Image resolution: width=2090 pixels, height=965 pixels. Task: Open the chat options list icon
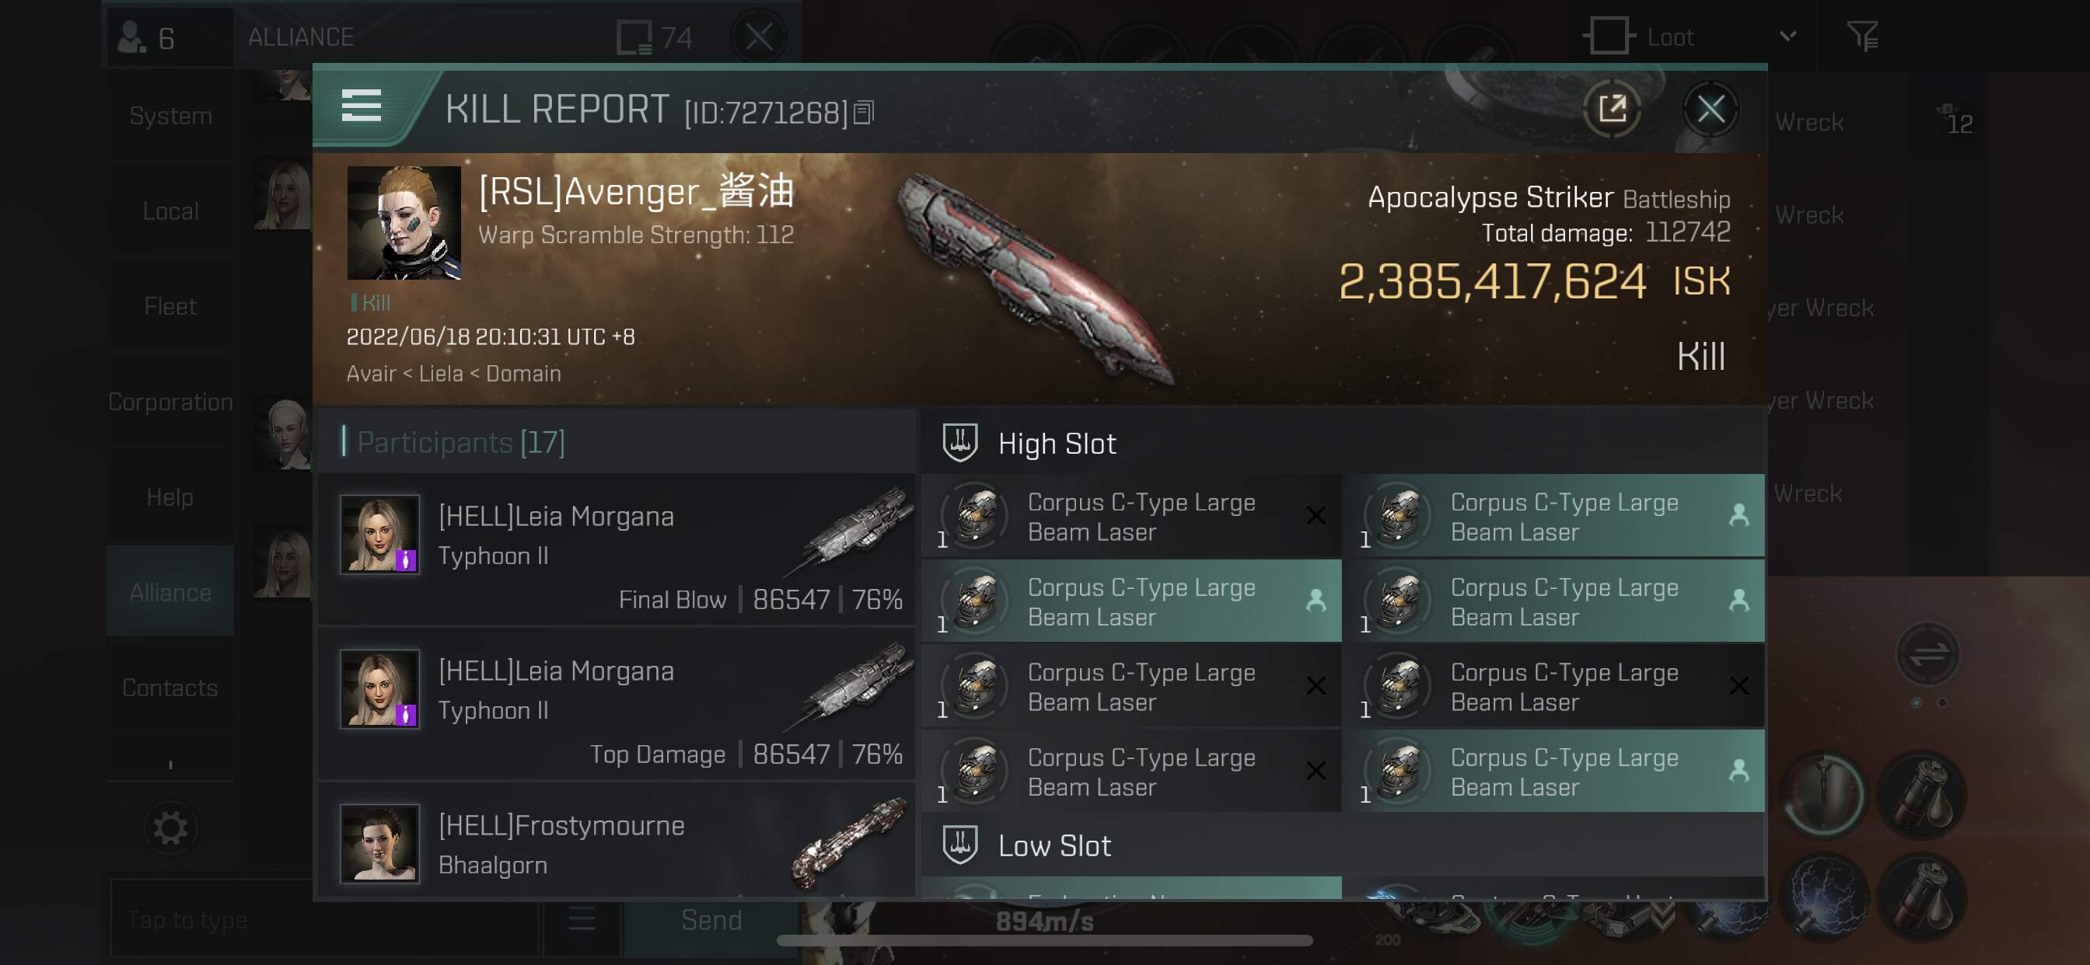582,920
